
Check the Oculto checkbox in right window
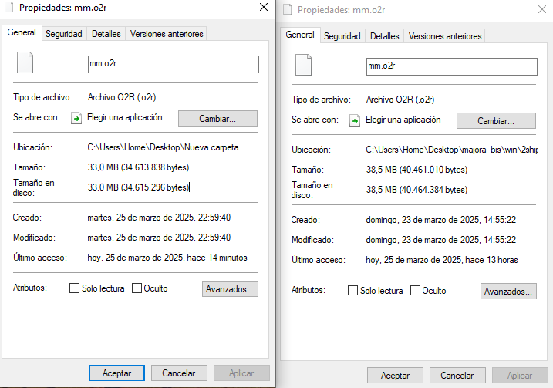[416, 291]
